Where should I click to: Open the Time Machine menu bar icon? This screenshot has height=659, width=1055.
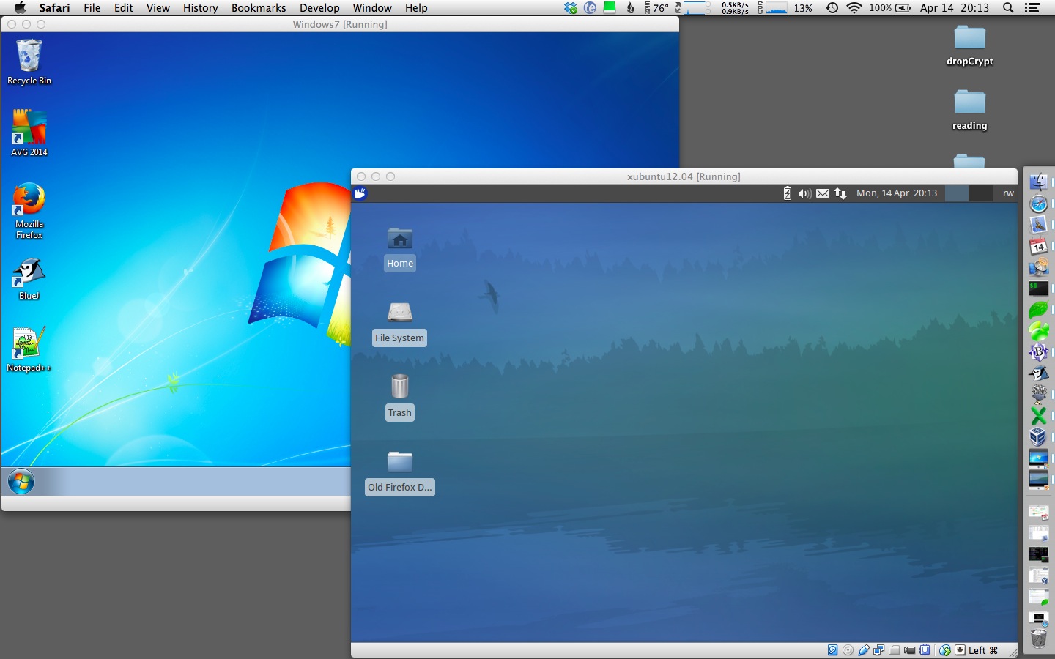832,8
